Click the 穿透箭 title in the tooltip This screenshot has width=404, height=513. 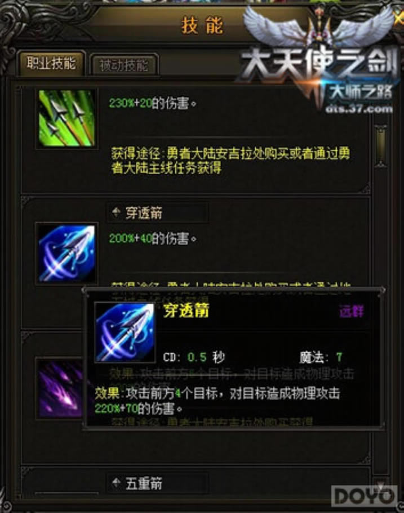tap(186, 310)
